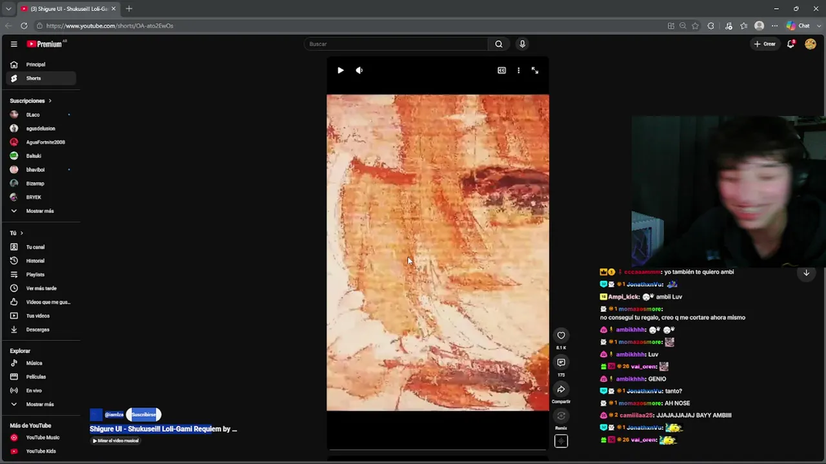Open Ver más tarde list
Screen dimensions: 826x464
[41, 288]
